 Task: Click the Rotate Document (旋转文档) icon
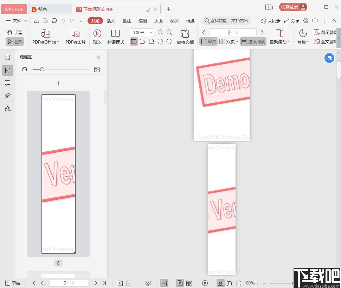tap(185, 34)
